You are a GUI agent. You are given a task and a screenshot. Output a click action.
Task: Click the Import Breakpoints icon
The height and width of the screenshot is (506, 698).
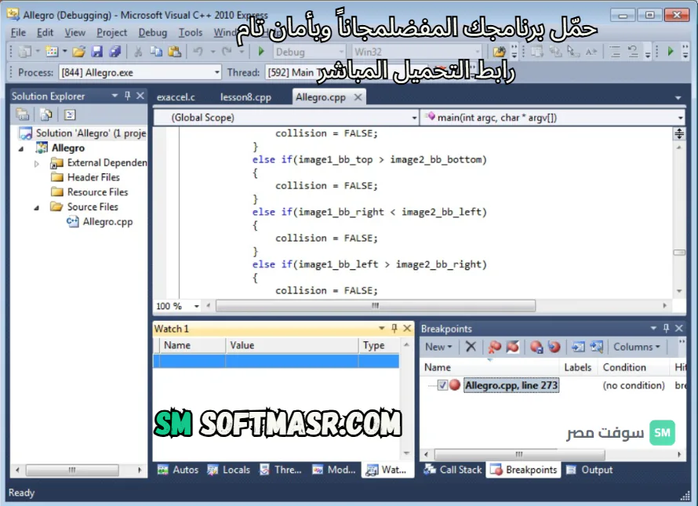point(554,347)
